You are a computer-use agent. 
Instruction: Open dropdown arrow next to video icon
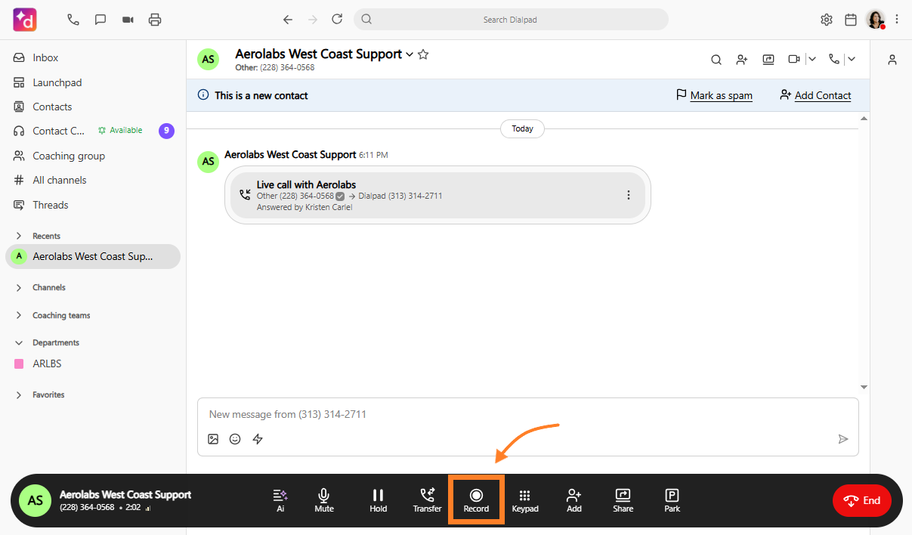(812, 59)
